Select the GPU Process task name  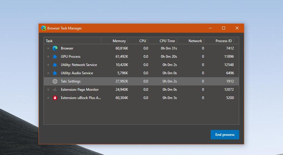tap(71, 57)
